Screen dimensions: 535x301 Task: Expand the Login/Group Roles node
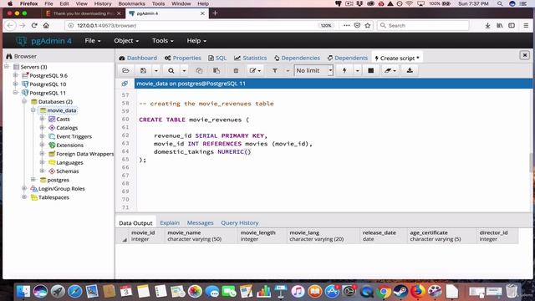[x=24, y=188]
